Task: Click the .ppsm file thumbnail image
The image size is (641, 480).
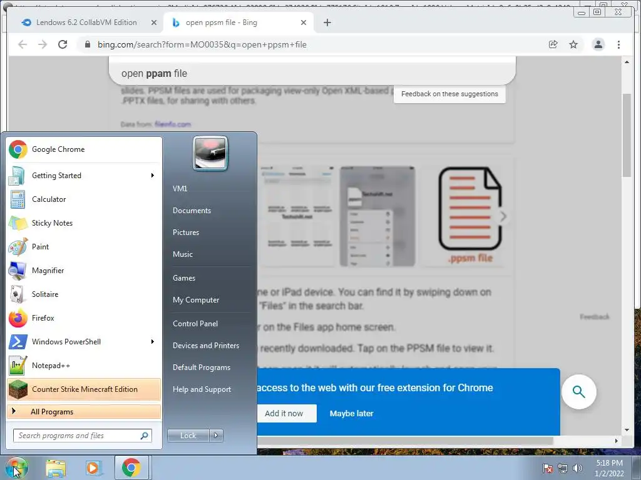Action: [470, 216]
